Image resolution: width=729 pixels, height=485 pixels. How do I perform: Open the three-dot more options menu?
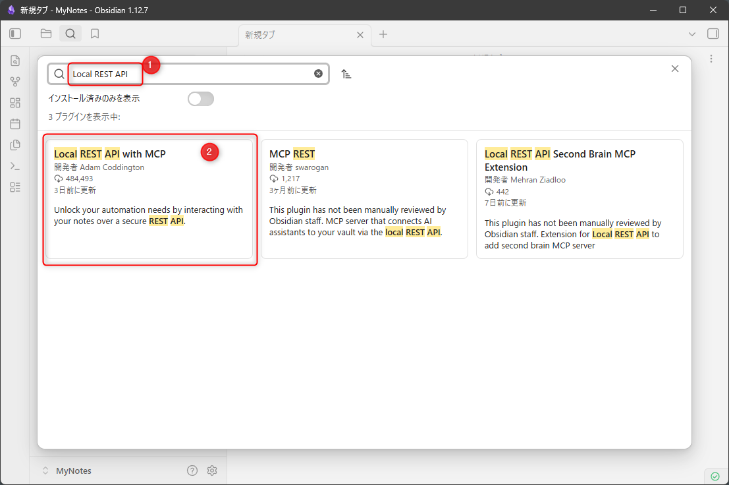711,59
